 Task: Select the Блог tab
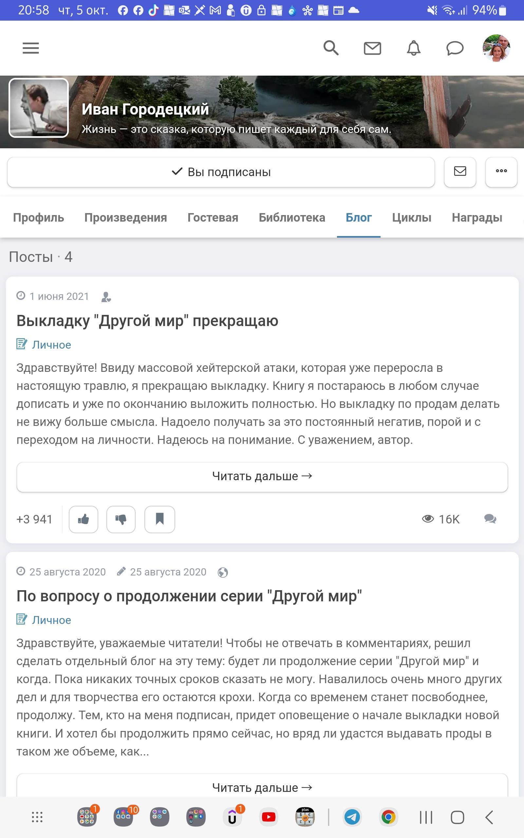point(359,217)
